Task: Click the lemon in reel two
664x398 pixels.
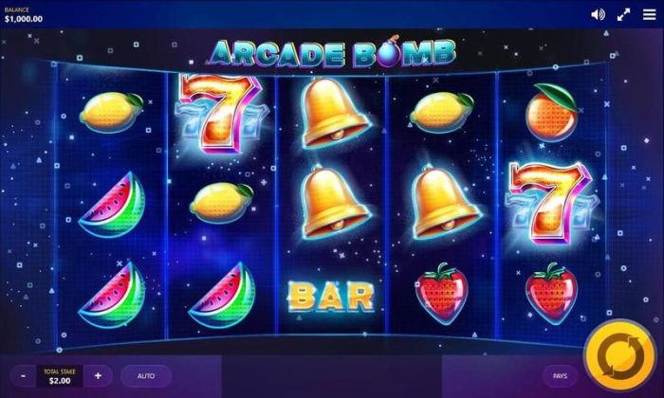Action: [221, 202]
